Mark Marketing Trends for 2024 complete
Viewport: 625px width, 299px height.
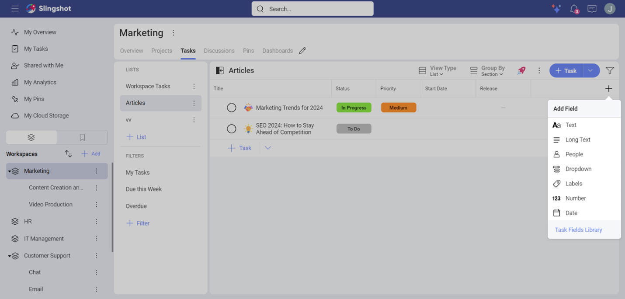click(232, 108)
